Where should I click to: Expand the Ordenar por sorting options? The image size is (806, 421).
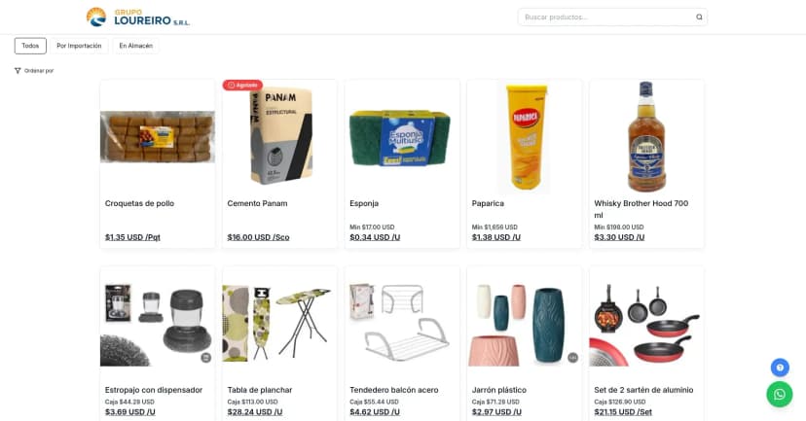(34, 71)
